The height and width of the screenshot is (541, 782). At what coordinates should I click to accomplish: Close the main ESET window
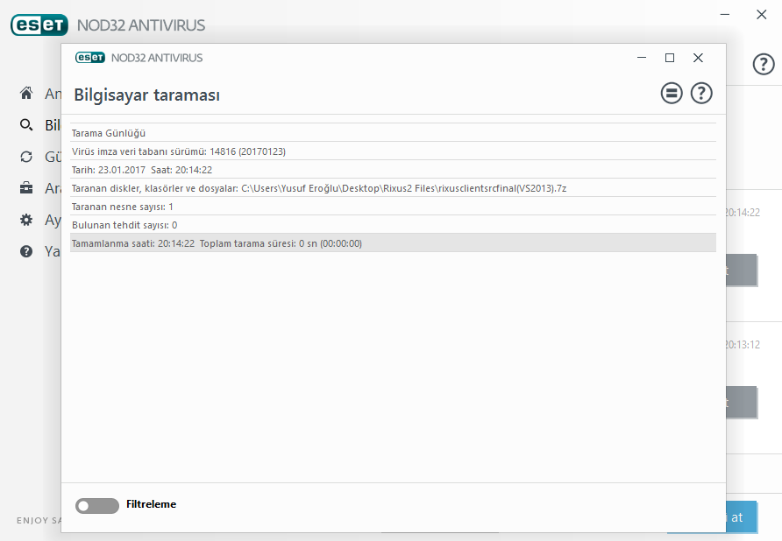pyautogui.click(x=762, y=15)
